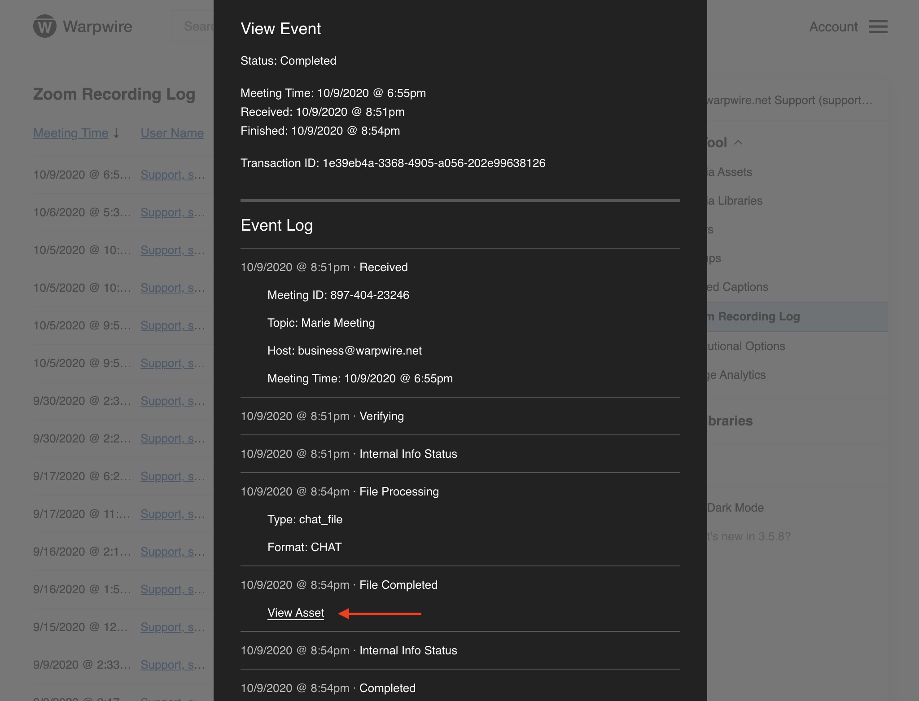Click the Zoom Recording Log page heading
The image size is (919, 701).
(114, 94)
